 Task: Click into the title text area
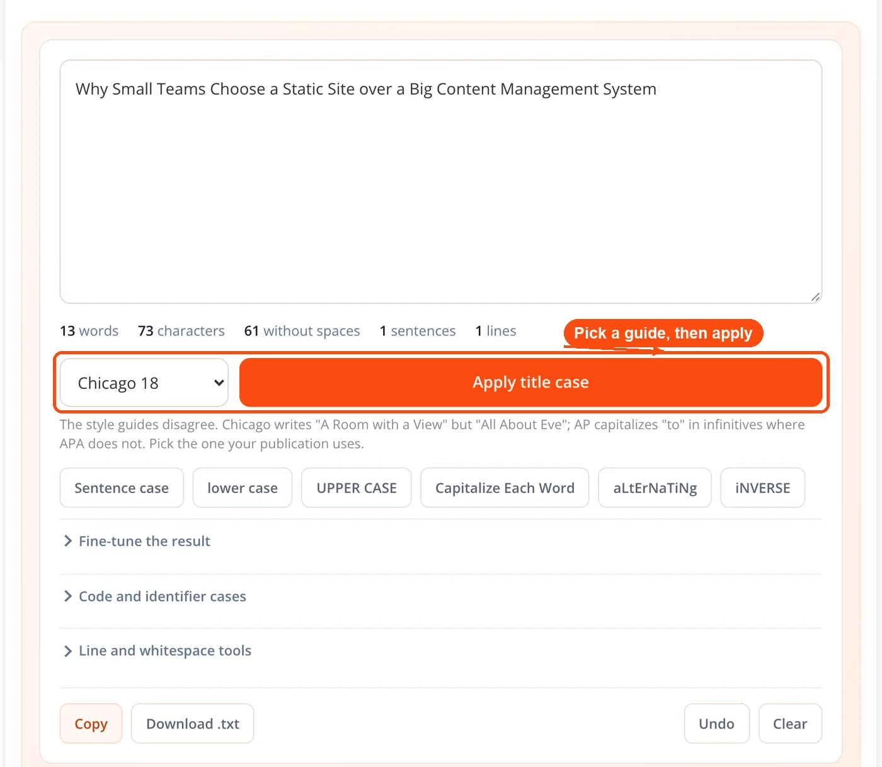click(x=441, y=182)
